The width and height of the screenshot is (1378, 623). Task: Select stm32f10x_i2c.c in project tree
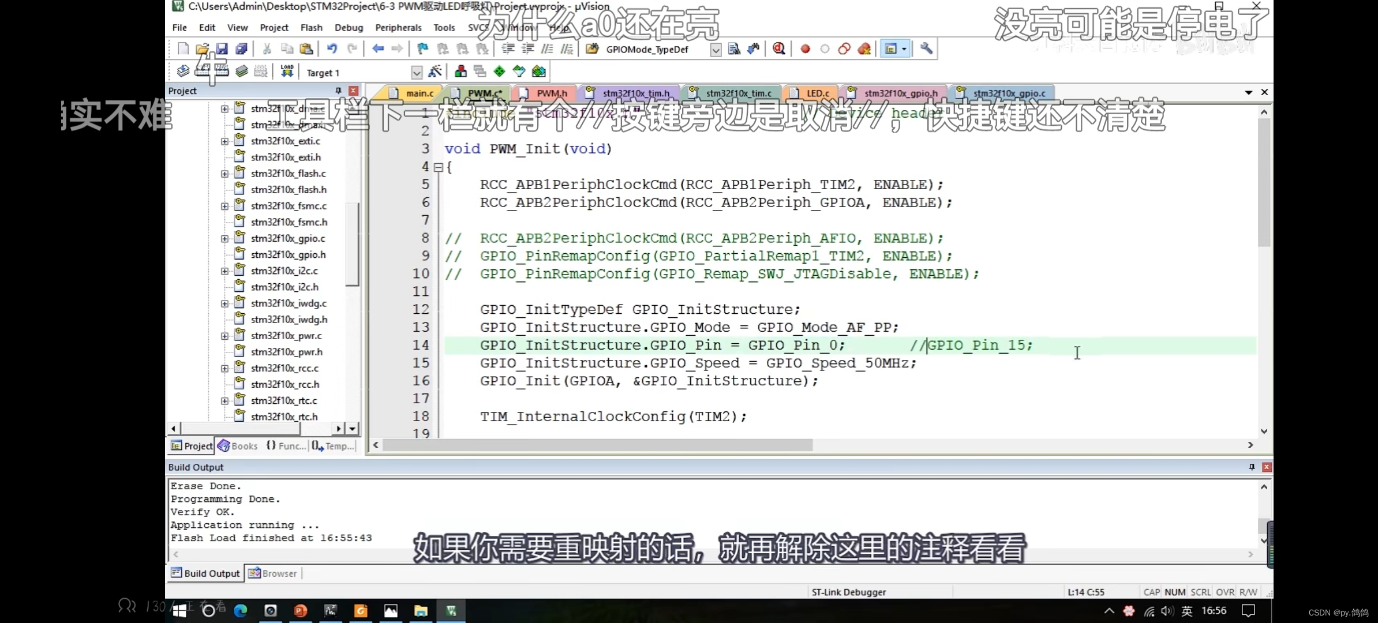pyautogui.click(x=284, y=271)
